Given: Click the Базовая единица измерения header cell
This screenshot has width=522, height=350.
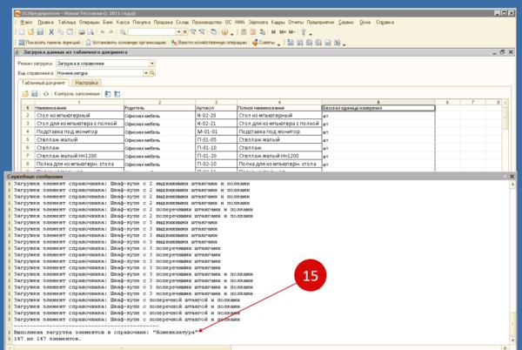Looking at the screenshot, I should click(x=378, y=108).
